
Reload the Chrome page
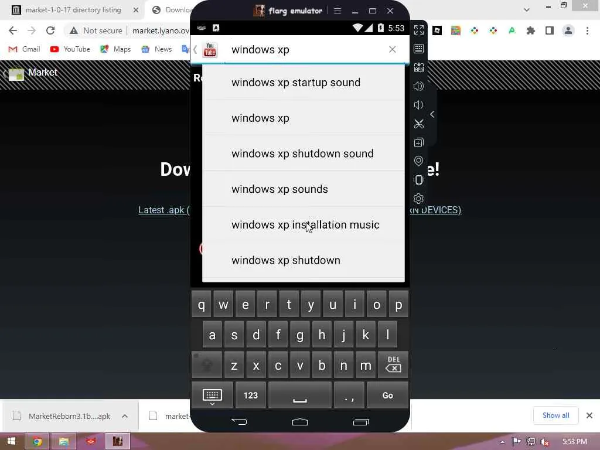pos(50,30)
